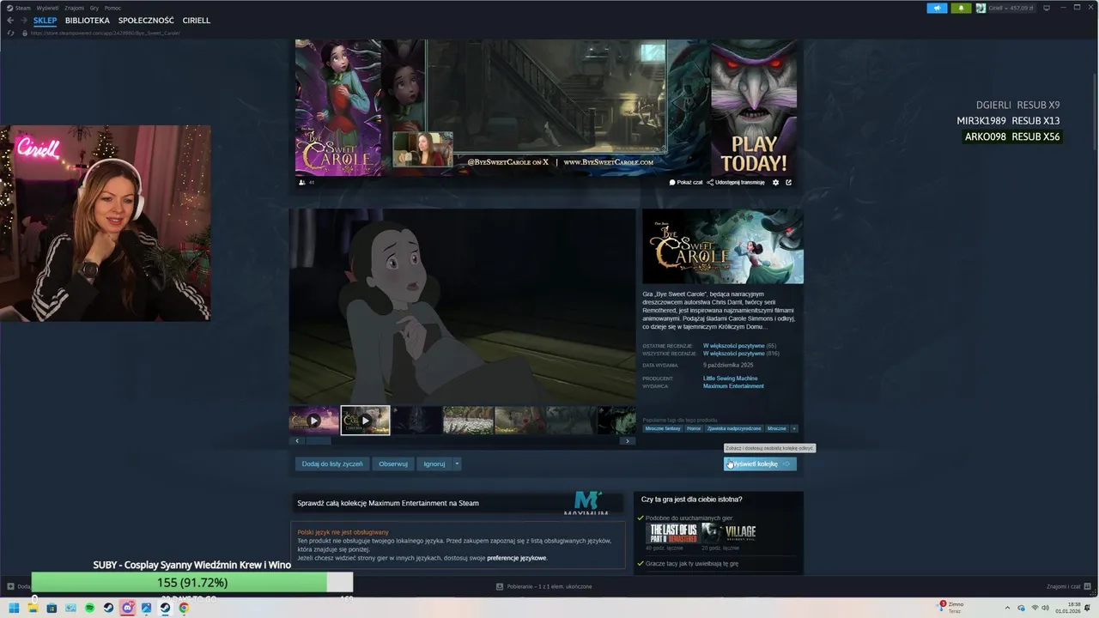Click the thumbnails horizontal scrollbar handle
This screenshot has height=618, width=1099.
319,440
